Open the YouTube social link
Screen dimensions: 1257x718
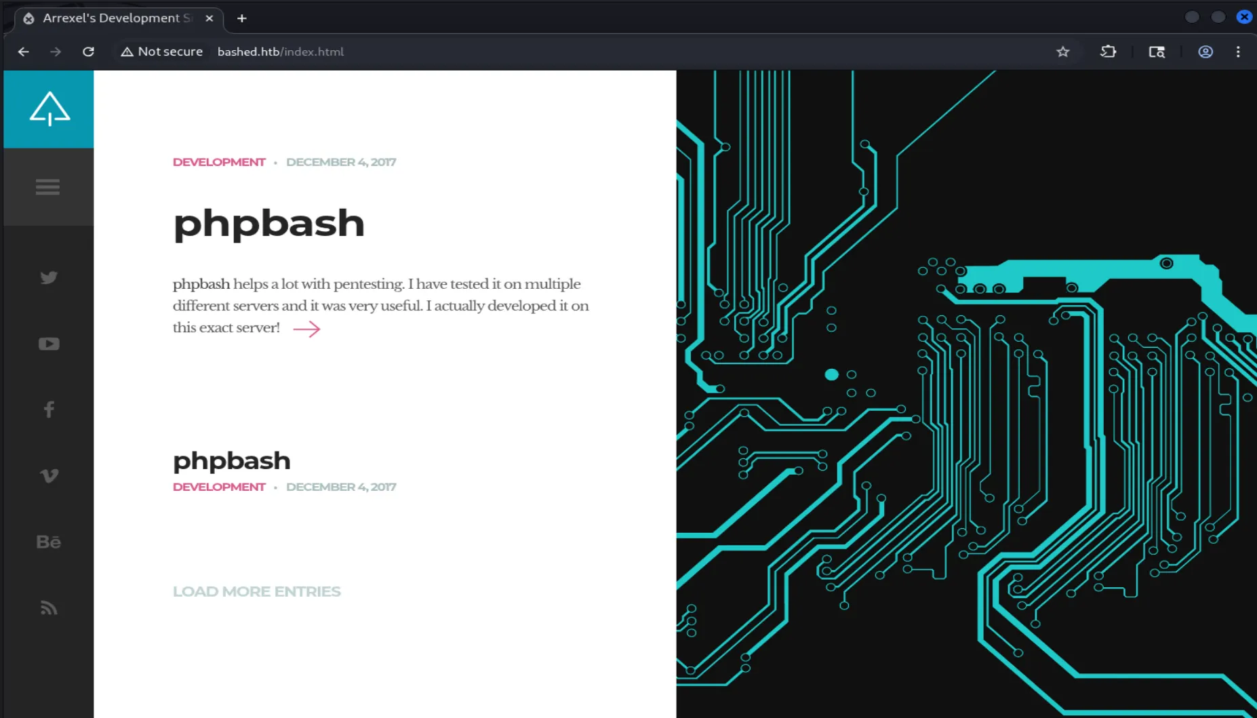[49, 344]
